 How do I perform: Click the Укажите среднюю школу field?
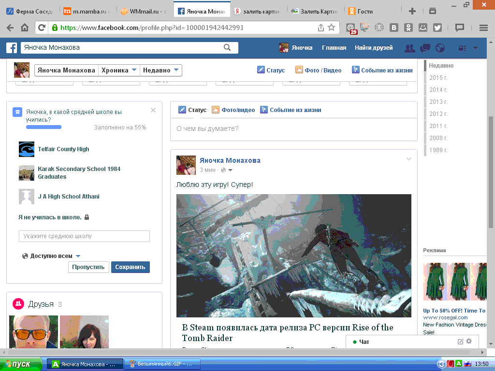(x=84, y=236)
